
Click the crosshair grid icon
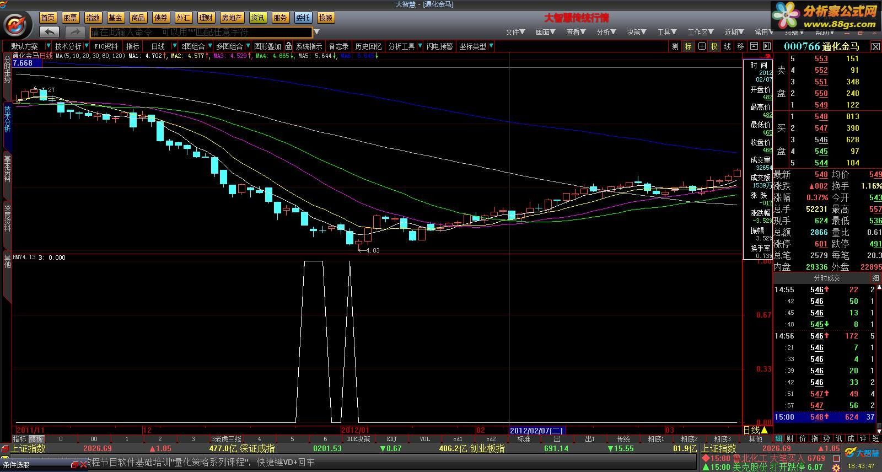[701, 46]
